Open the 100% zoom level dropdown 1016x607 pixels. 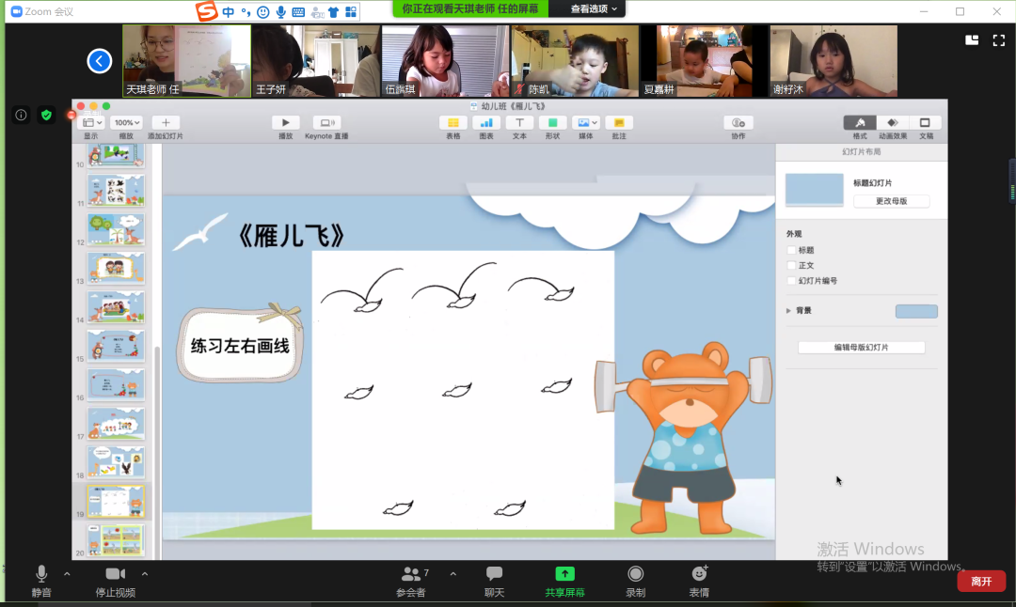(126, 122)
